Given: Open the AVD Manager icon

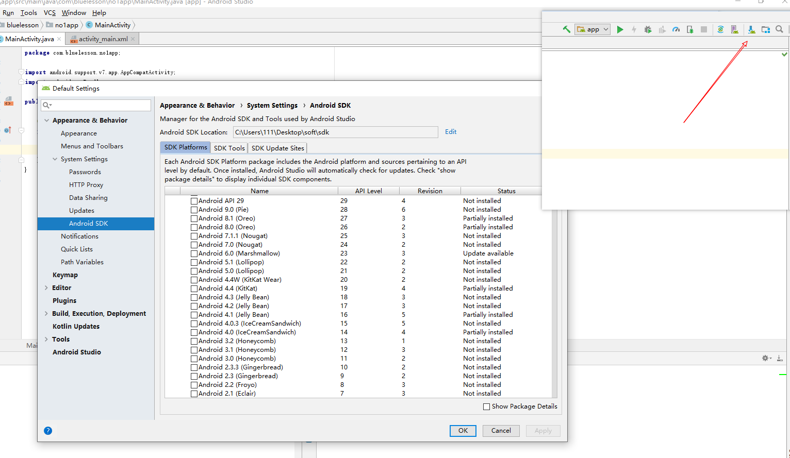Looking at the screenshot, I should (x=735, y=29).
